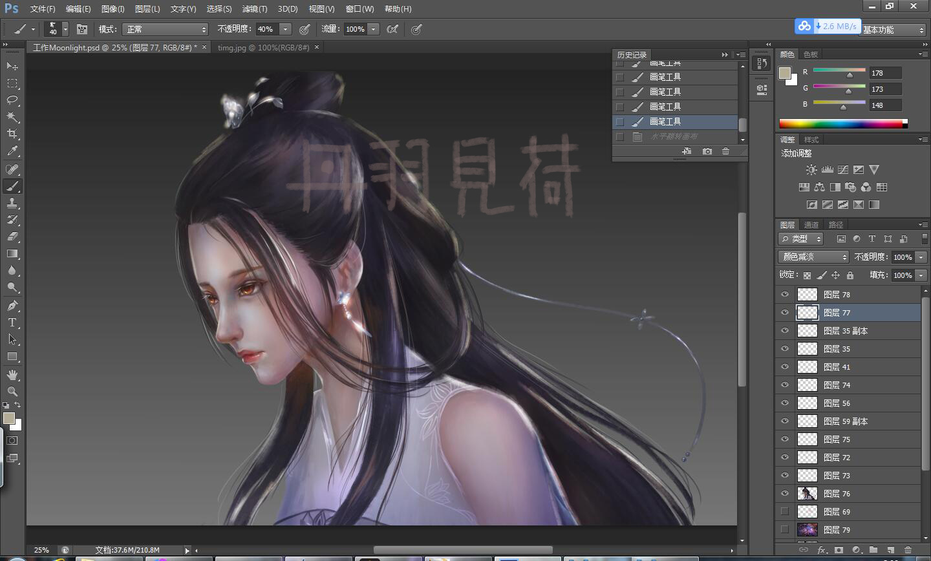This screenshot has height=561, width=931.
Task: Select the Hand tool
Action: click(x=12, y=375)
